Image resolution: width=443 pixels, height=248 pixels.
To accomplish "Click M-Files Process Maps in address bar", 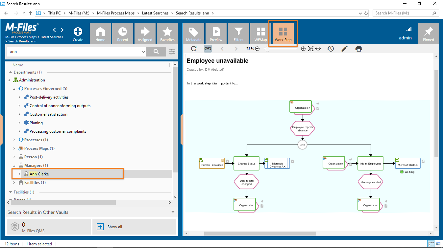I will point(116,13).
